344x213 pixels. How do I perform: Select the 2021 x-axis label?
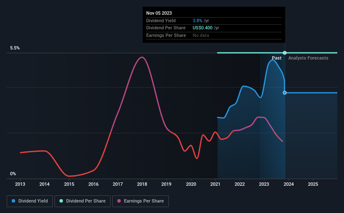point(215,184)
